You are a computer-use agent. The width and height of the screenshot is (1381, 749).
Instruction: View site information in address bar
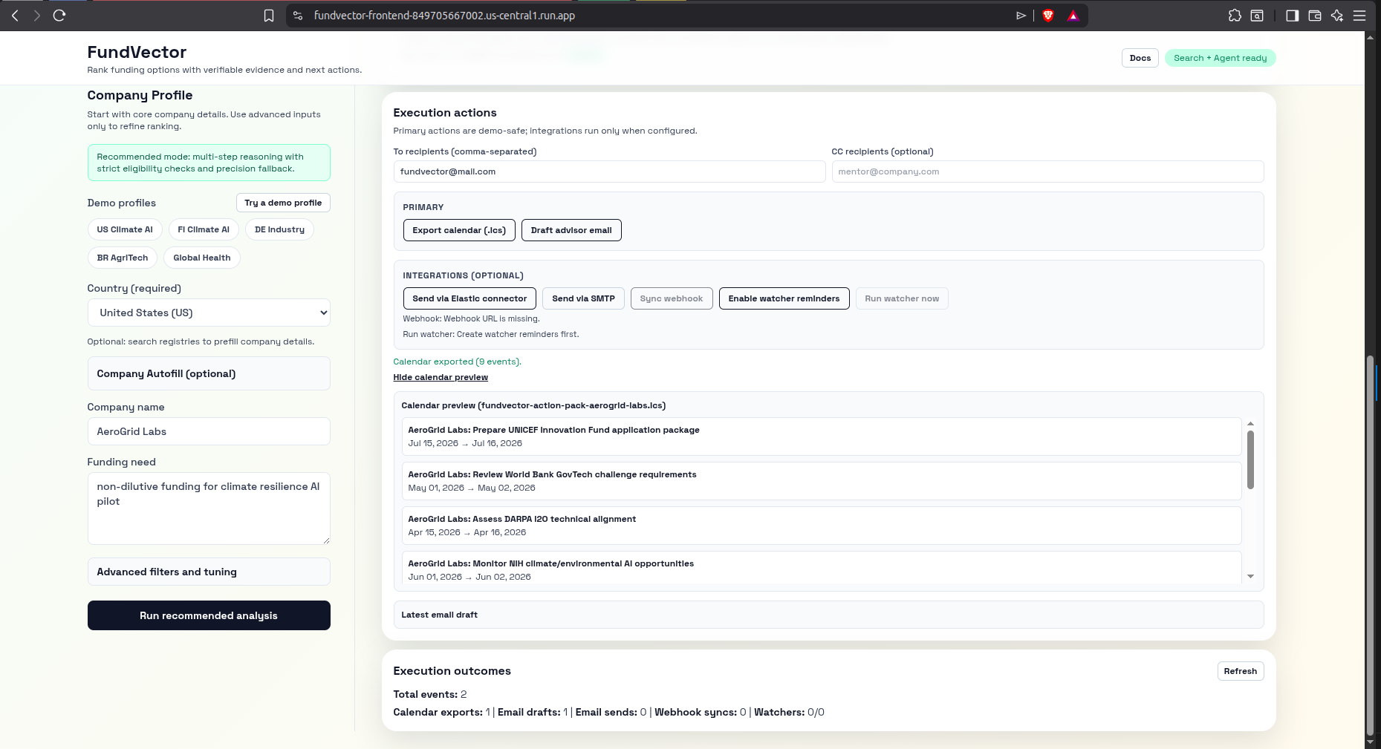[298, 16]
